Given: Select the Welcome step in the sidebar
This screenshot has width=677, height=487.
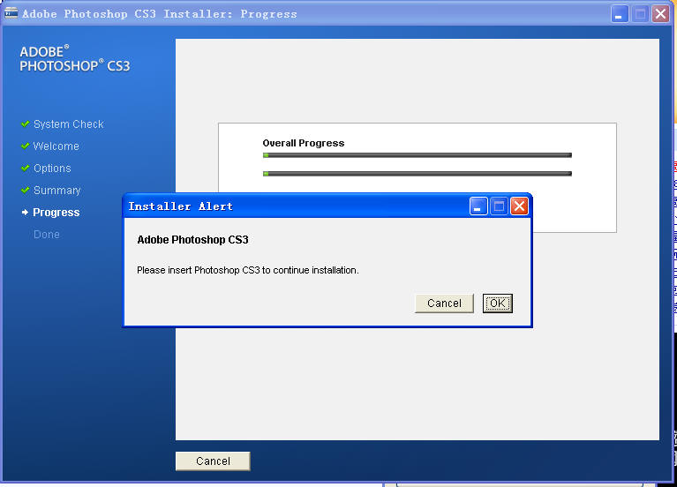Looking at the screenshot, I should pyautogui.click(x=56, y=146).
